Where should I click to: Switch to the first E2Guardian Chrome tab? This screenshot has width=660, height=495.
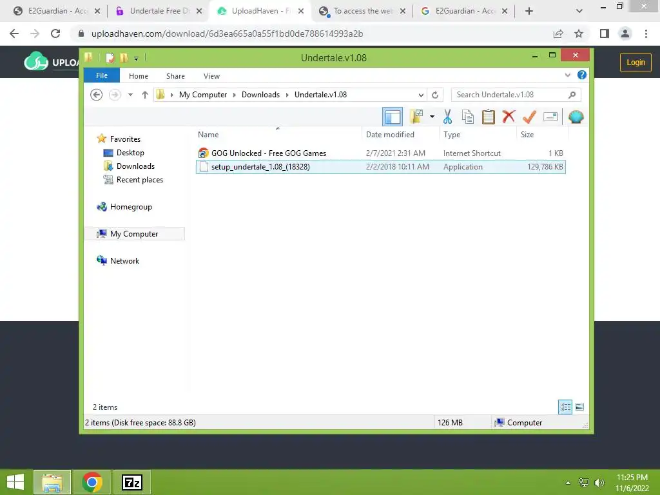tap(57, 11)
